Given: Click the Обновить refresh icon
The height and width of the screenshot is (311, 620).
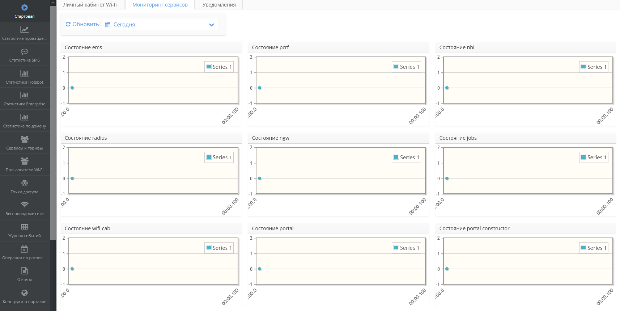Looking at the screenshot, I should click(68, 24).
